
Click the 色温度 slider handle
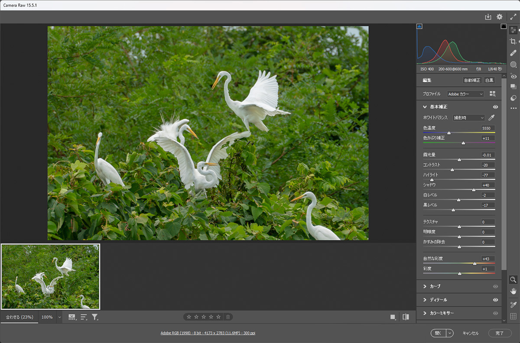tap(449, 133)
